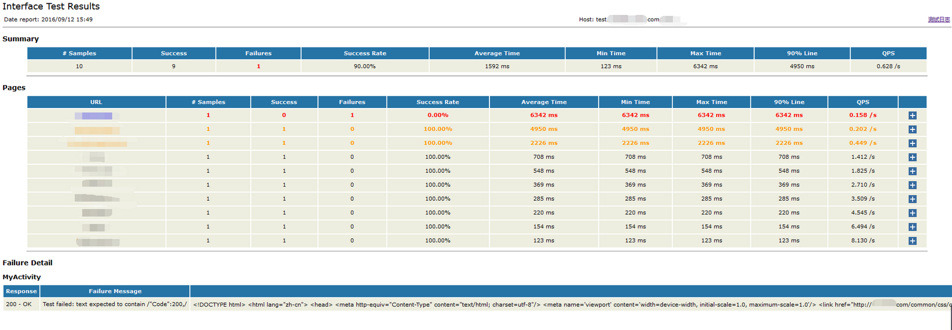Select the Summary average time 1592 ms
The image size is (952, 330).
497,66
